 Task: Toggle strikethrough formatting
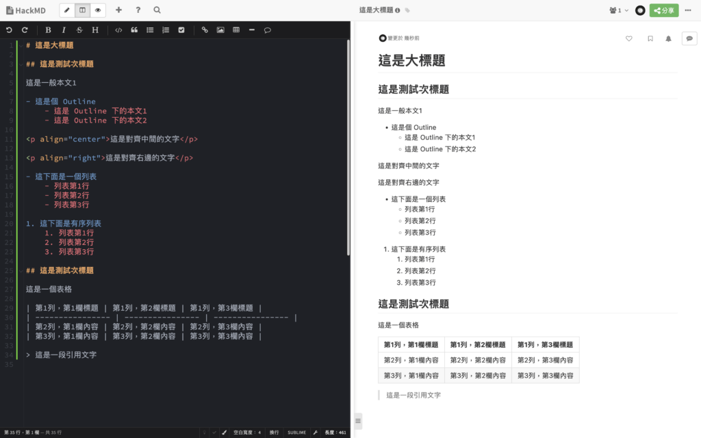pos(79,29)
